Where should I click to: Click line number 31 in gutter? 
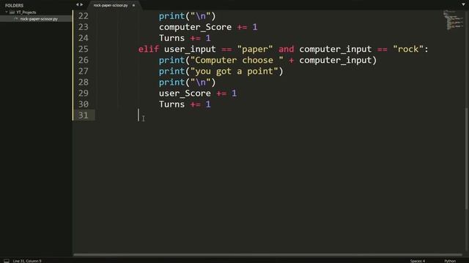(83, 115)
